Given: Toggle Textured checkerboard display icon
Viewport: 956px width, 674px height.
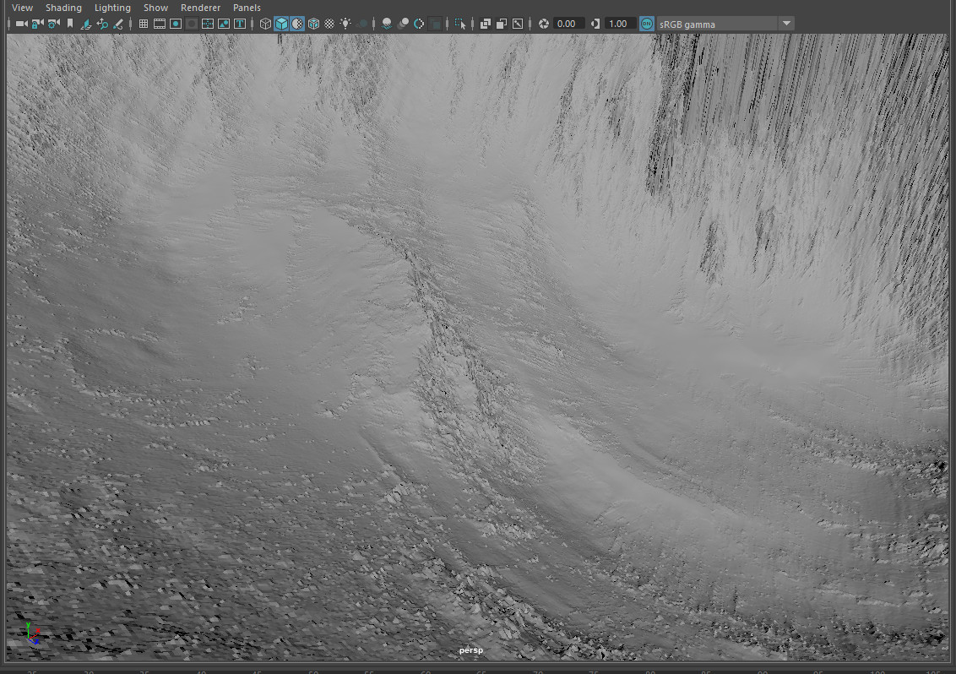Looking at the screenshot, I should pyautogui.click(x=329, y=24).
